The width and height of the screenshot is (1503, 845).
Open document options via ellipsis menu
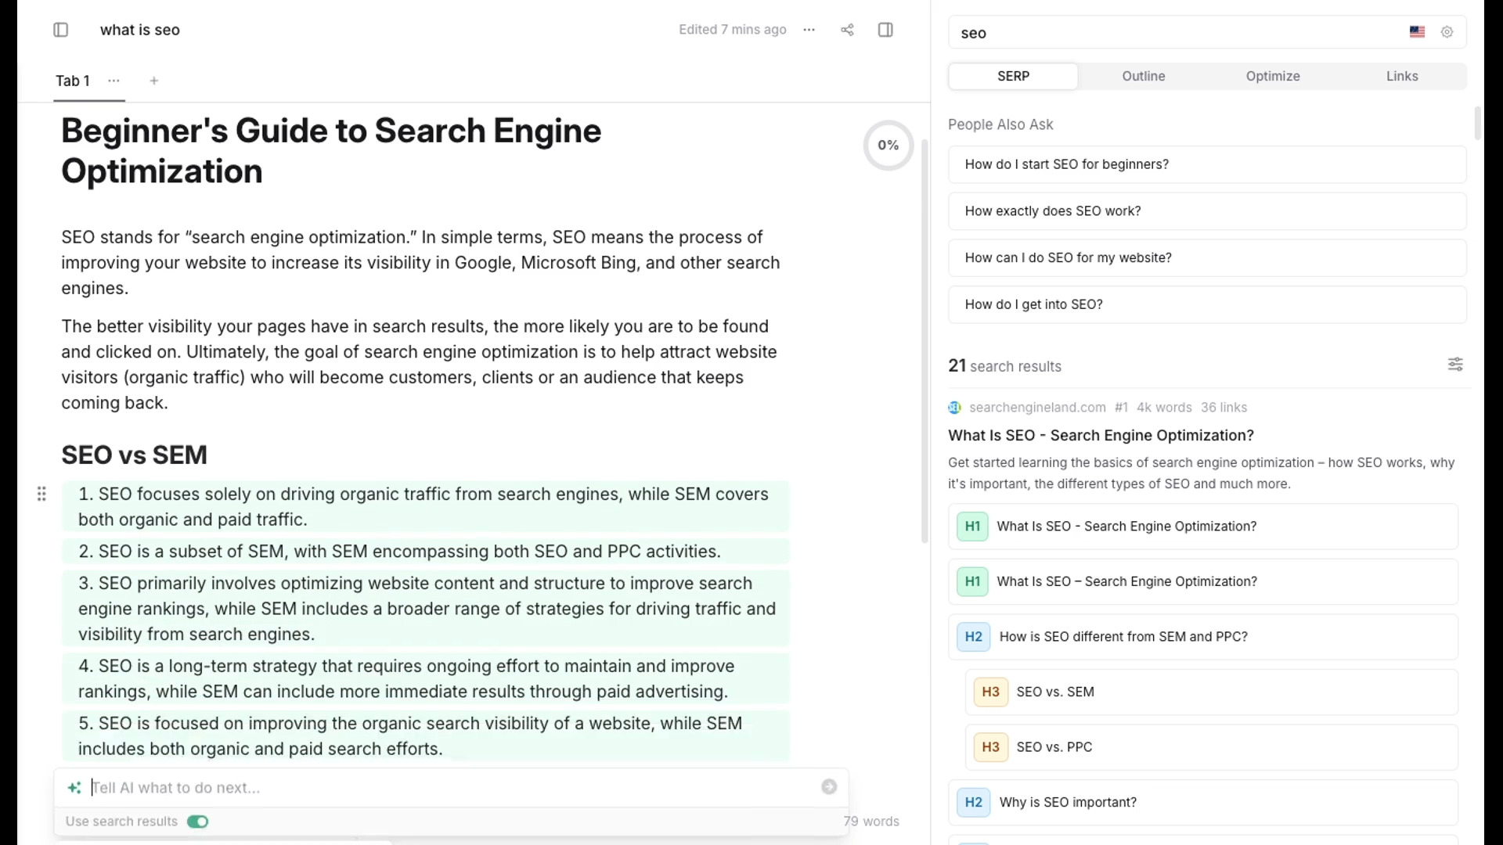pyautogui.click(x=809, y=30)
